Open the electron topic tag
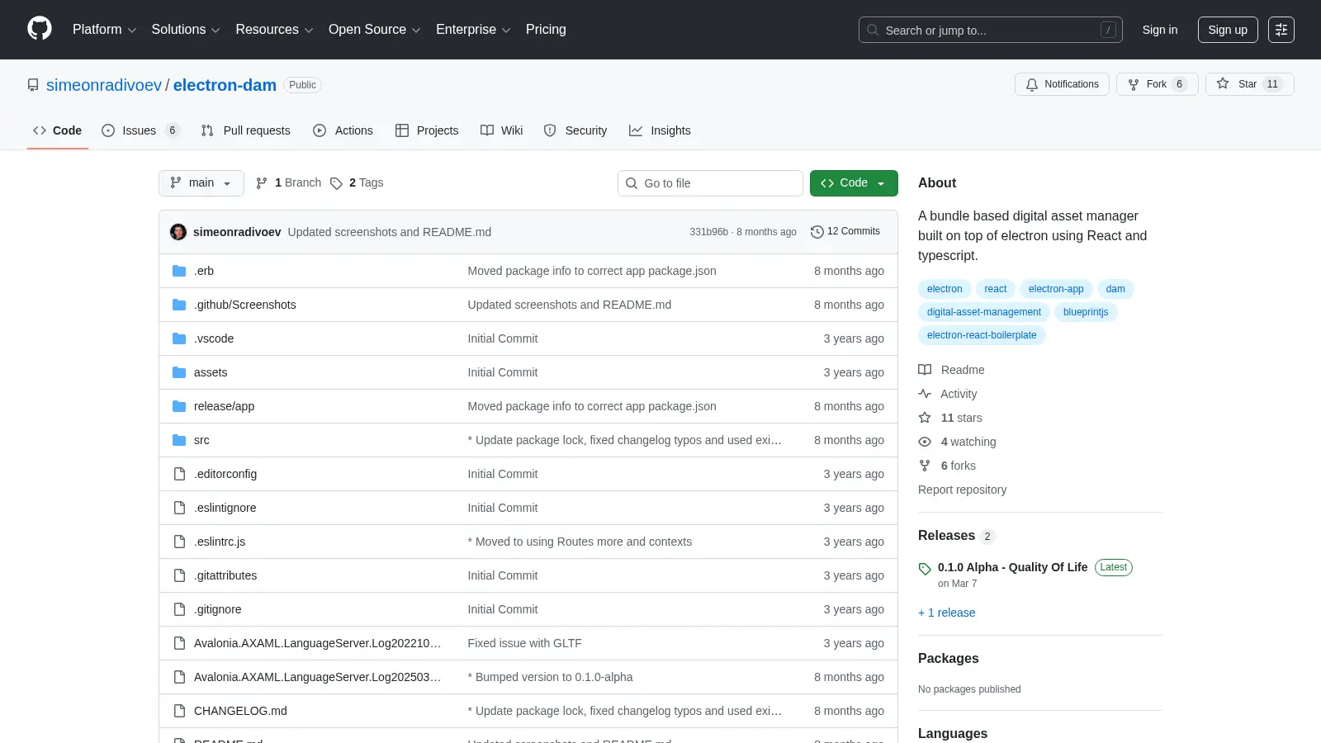 pyautogui.click(x=945, y=289)
